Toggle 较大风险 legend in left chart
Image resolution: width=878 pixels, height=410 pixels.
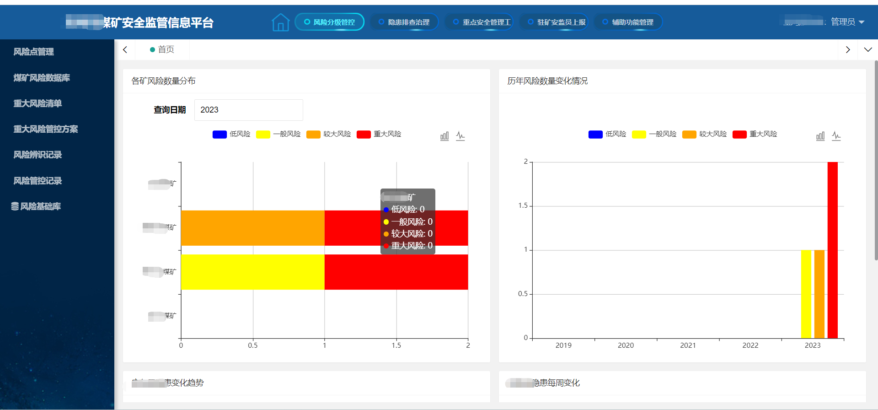coord(328,134)
